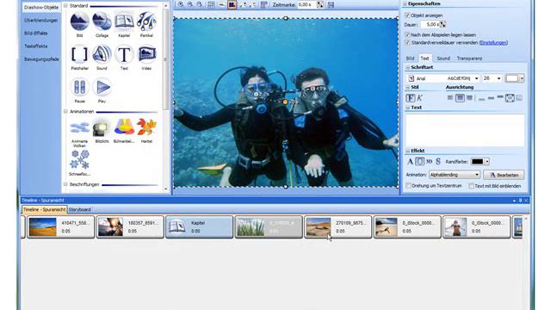551x310 pixels.
Task: Select the Collage object icon
Action: coord(102,22)
